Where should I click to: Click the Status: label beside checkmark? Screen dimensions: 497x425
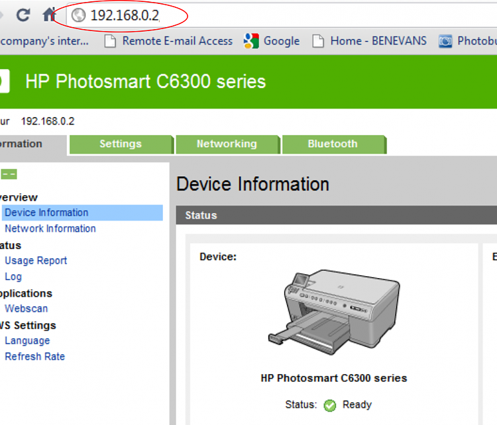click(301, 404)
